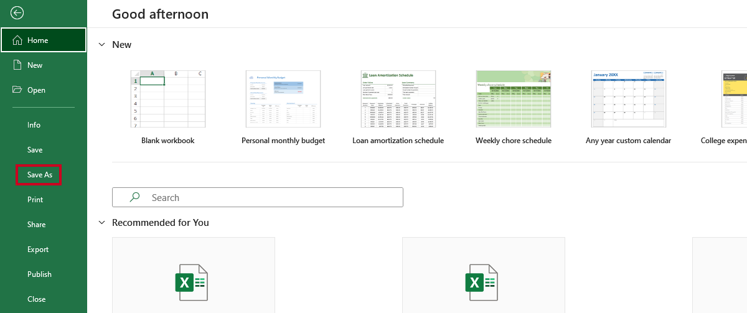Choose Save in the sidebar
Viewport: 747px width, 313px height.
(35, 150)
